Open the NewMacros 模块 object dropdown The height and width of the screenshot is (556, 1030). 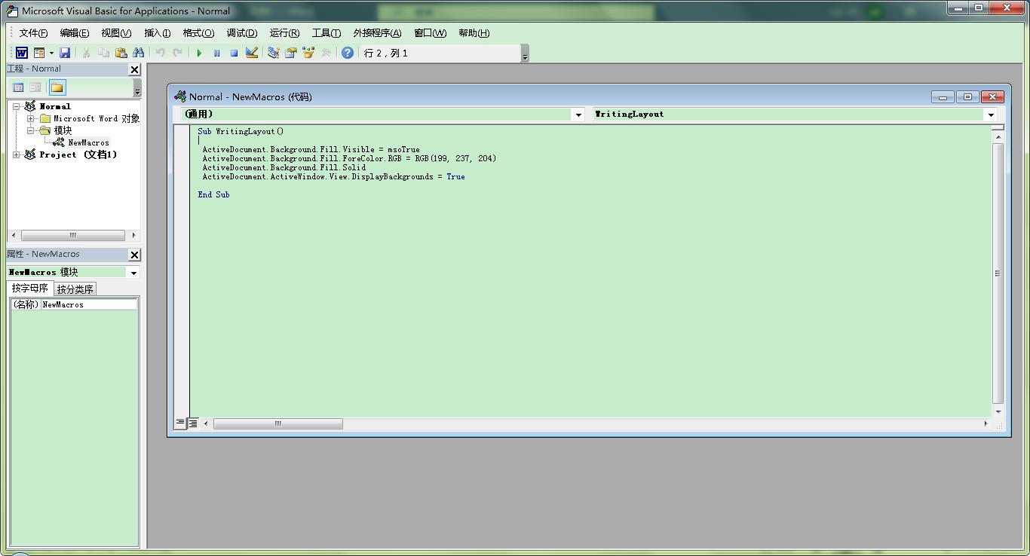coord(133,273)
